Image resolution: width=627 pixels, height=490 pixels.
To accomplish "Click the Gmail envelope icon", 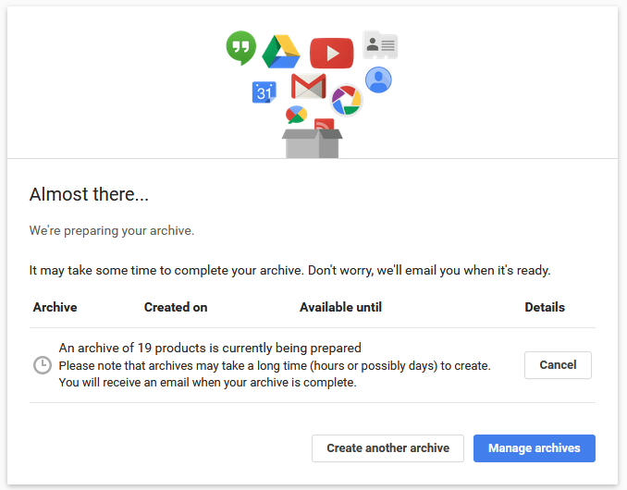I will point(308,86).
